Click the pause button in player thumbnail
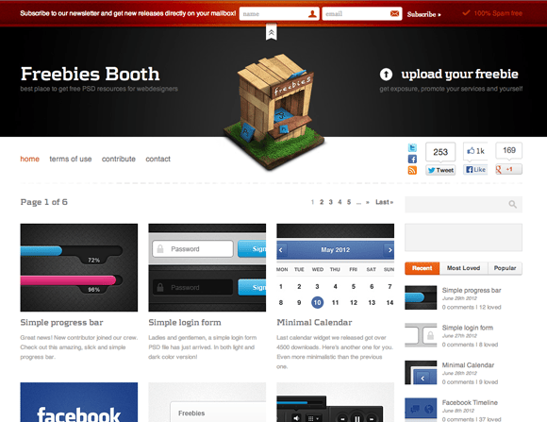The height and width of the screenshot is (422, 547). [x=357, y=418]
